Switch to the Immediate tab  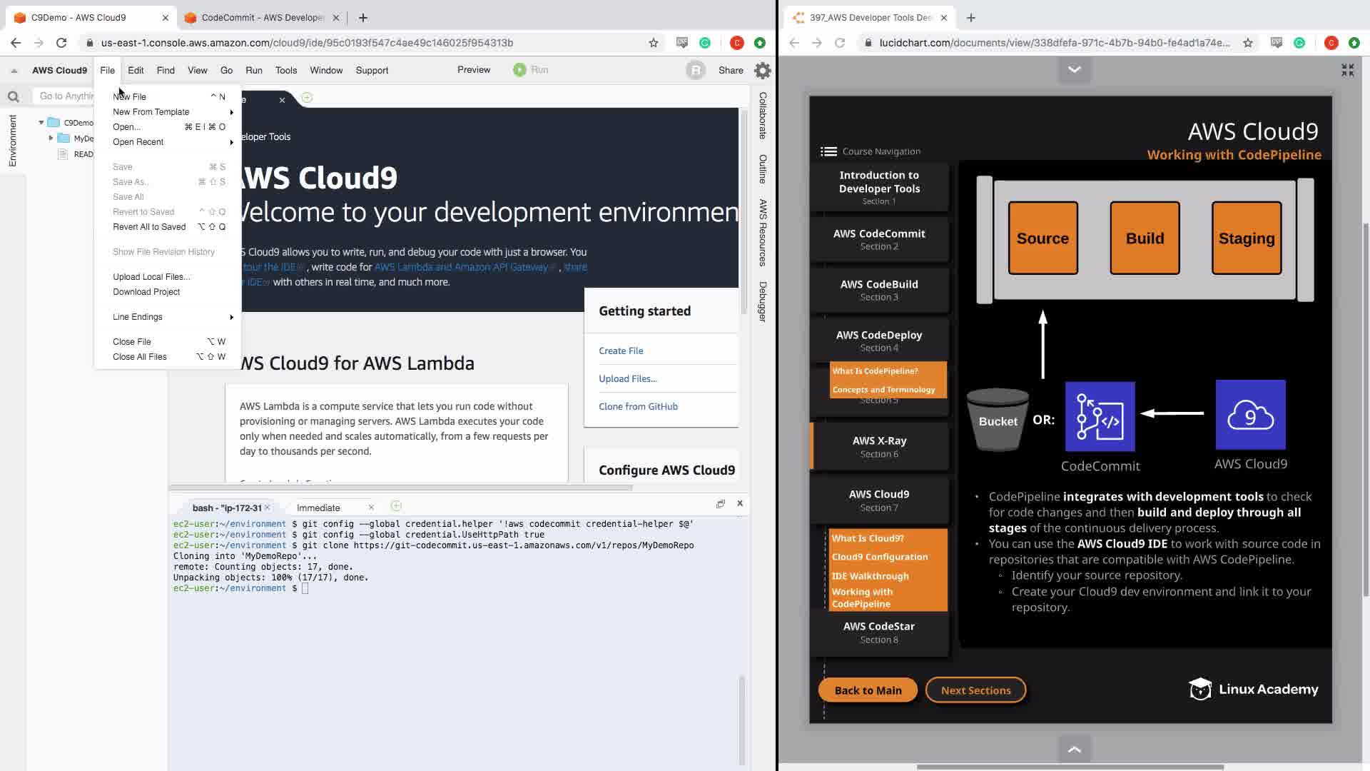click(318, 508)
